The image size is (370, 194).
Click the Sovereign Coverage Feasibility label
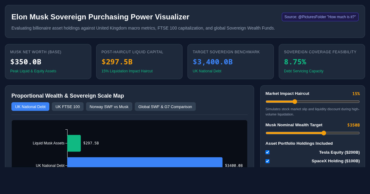[320, 52]
